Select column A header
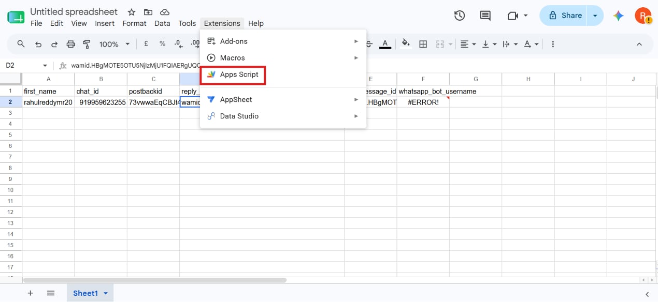The height and width of the screenshot is (302, 658). [48, 79]
